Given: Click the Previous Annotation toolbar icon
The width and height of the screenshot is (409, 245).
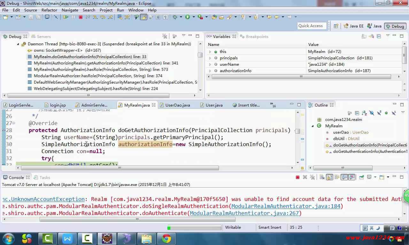Looking at the screenshot, I should point(255,17).
